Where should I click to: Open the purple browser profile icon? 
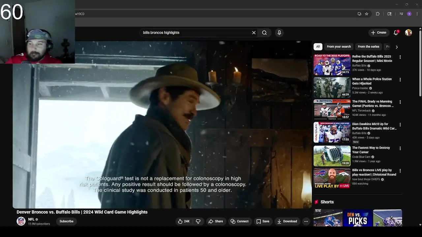[409, 14]
